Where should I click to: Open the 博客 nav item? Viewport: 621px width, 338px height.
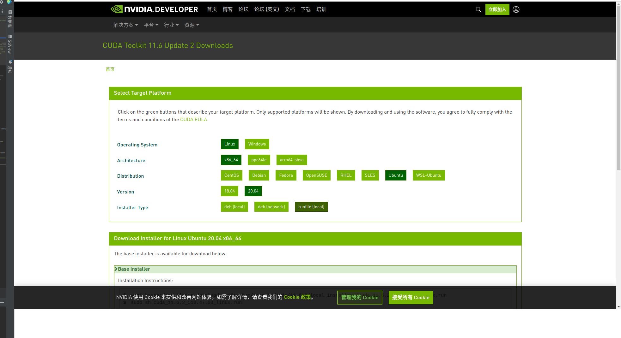[228, 9]
